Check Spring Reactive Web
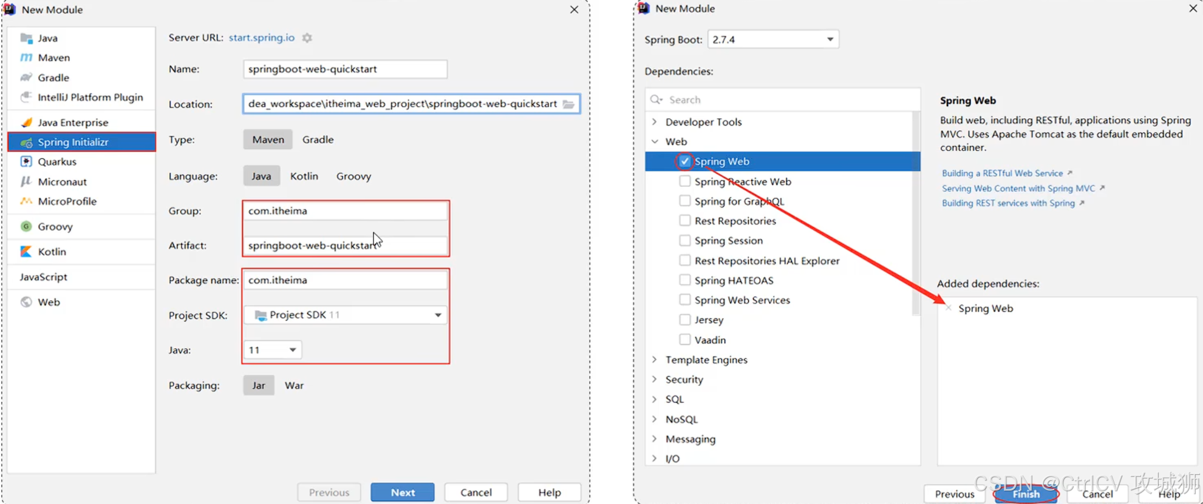This screenshot has width=1203, height=504. click(685, 181)
